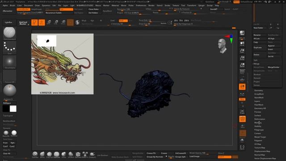Click the Frame mesh icon

(x=242, y=111)
